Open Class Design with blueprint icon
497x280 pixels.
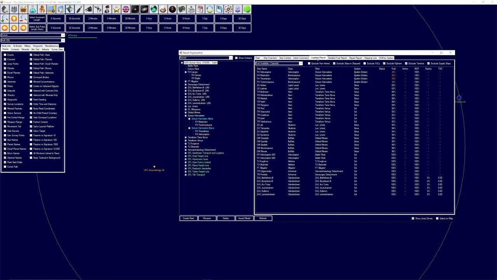(51, 9)
